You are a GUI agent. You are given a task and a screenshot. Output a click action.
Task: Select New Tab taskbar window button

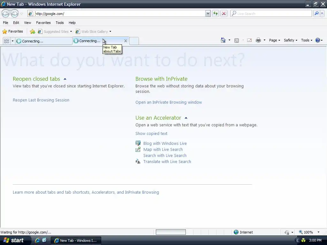tap(76, 241)
